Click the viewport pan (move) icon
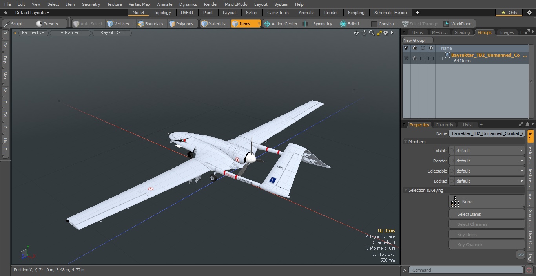This screenshot has width=536, height=276. click(356, 33)
